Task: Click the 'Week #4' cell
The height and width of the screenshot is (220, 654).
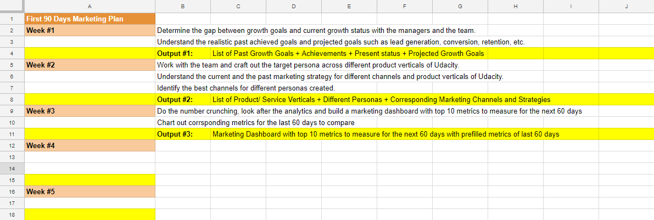Action: click(x=90, y=146)
